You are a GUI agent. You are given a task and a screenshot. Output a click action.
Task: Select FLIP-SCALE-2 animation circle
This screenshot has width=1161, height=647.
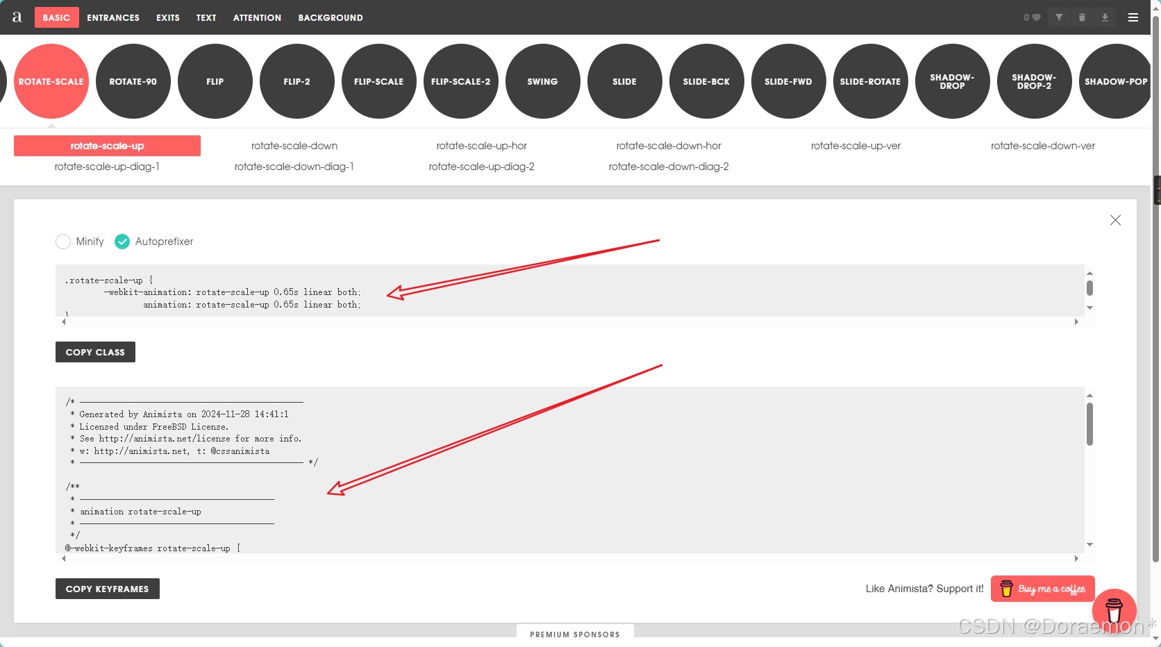click(461, 81)
